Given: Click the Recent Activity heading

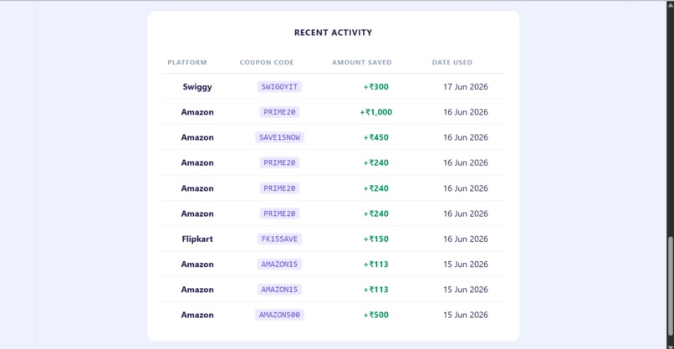Looking at the screenshot, I should [x=333, y=33].
